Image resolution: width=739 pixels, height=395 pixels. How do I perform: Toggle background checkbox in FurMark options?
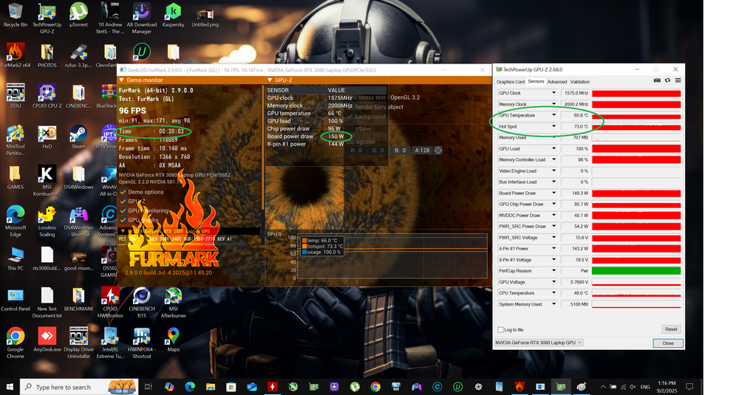[350, 117]
